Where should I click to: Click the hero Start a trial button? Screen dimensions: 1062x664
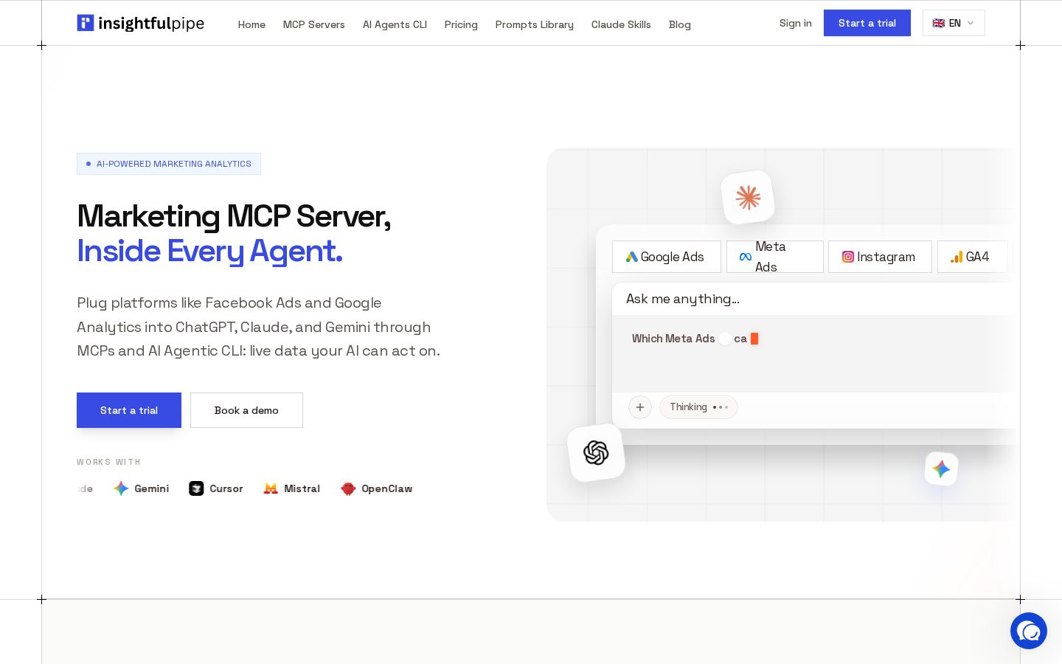point(129,410)
